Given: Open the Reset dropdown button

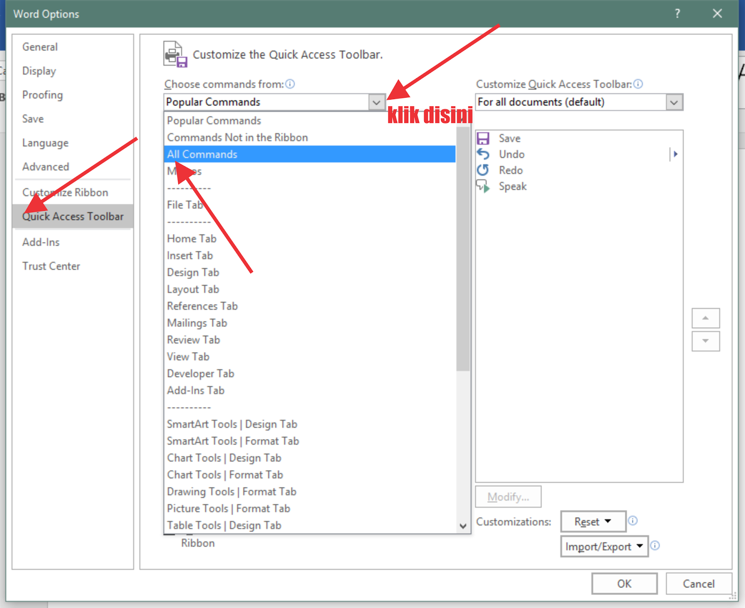Looking at the screenshot, I should click(593, 521).
